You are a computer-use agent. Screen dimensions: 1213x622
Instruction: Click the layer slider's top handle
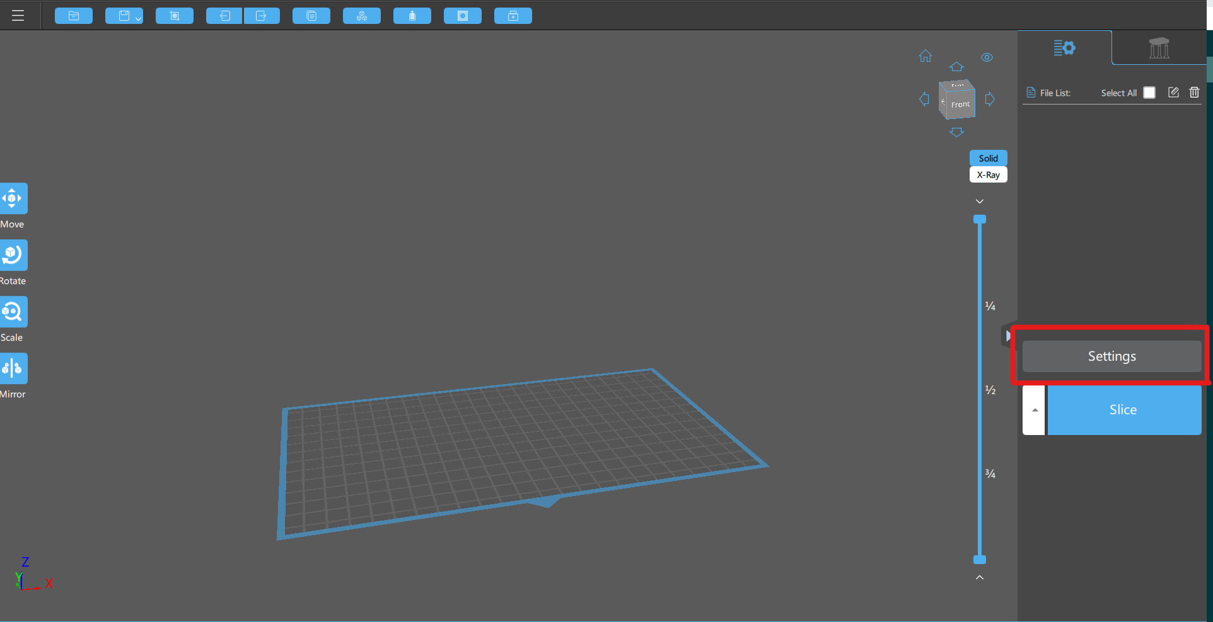coord(980,220)
